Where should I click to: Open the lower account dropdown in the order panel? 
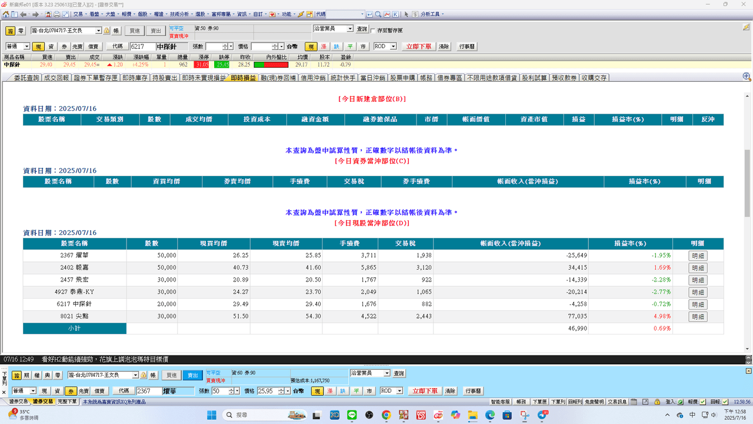tap(135, 375)
